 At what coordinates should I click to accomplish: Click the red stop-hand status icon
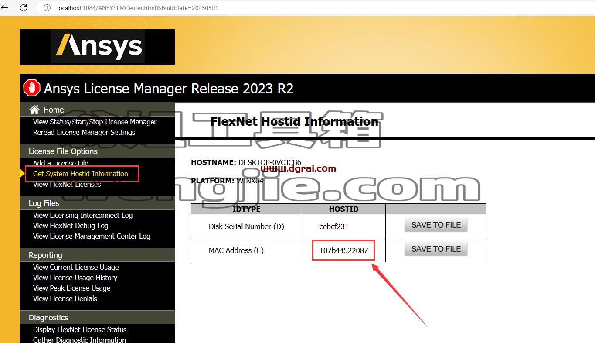tap(31, 88)
